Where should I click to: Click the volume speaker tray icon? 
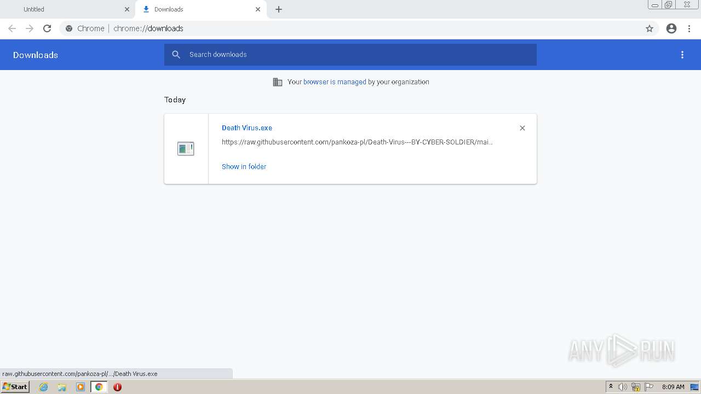[623, 387]
